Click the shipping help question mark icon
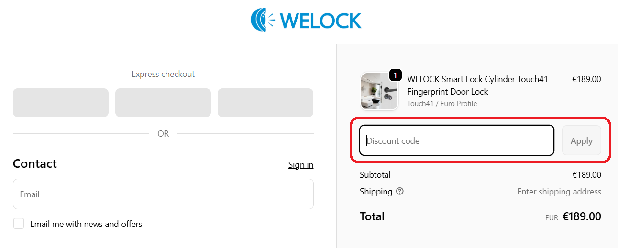The width and height of the screenshot is (618, 248). (x=400, y=191)
